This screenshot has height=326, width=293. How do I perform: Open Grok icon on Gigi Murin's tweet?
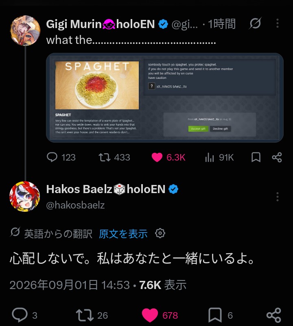click(x=255, y=23)
